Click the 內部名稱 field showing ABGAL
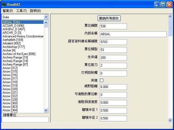The image size is (174, 130). (133, 34)
